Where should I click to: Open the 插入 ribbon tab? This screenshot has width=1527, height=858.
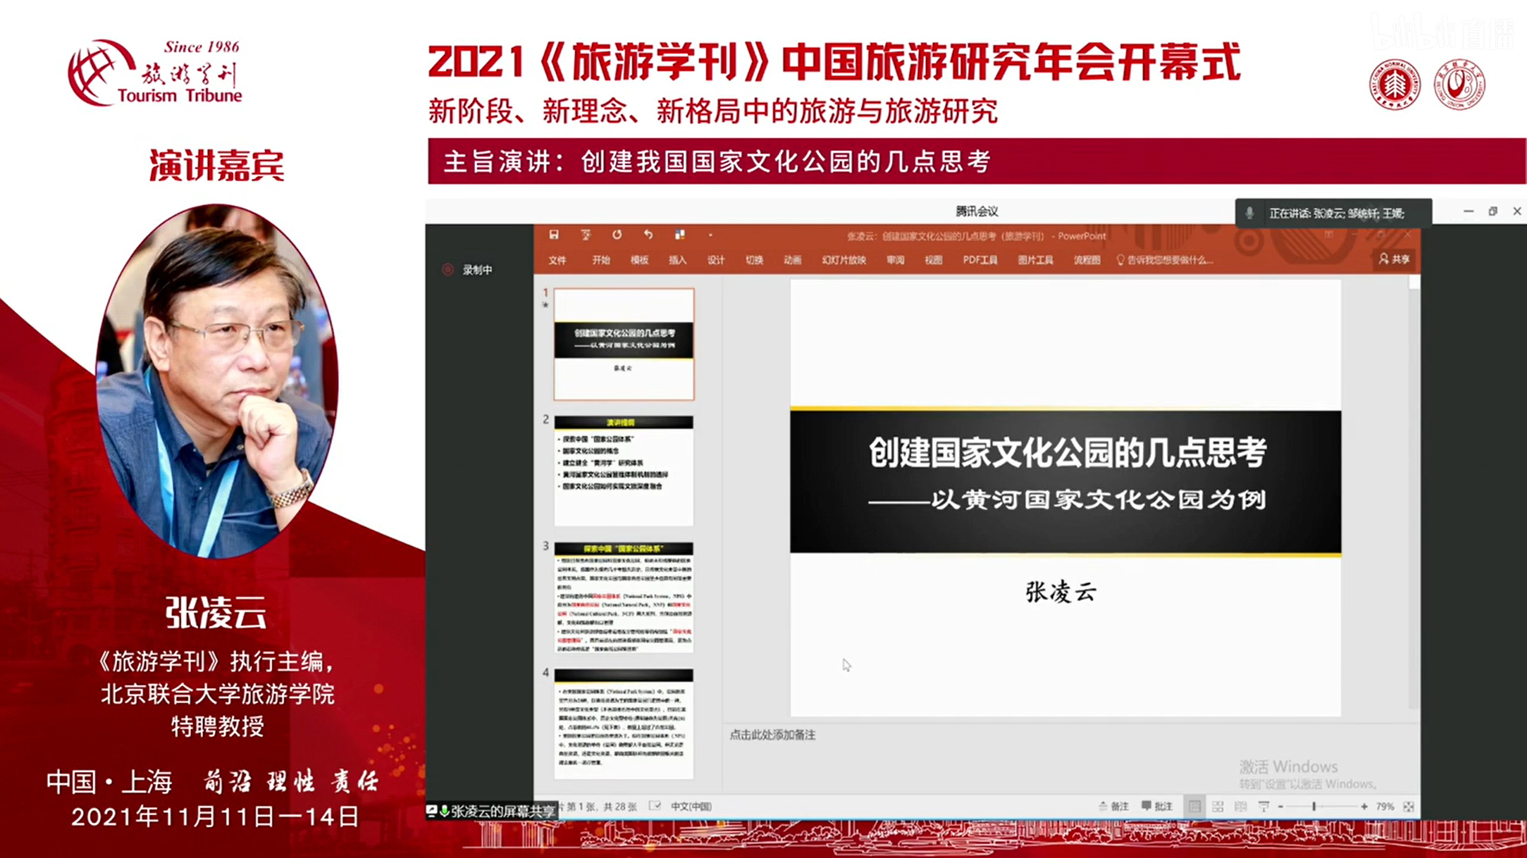[x=677, y=260]
